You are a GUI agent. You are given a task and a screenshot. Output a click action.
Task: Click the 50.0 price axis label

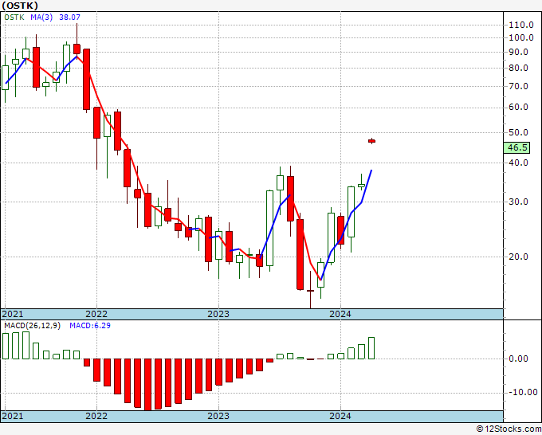click(518, 132)
